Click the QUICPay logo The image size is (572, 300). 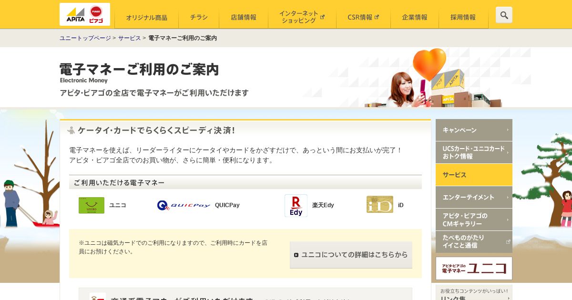184,205
